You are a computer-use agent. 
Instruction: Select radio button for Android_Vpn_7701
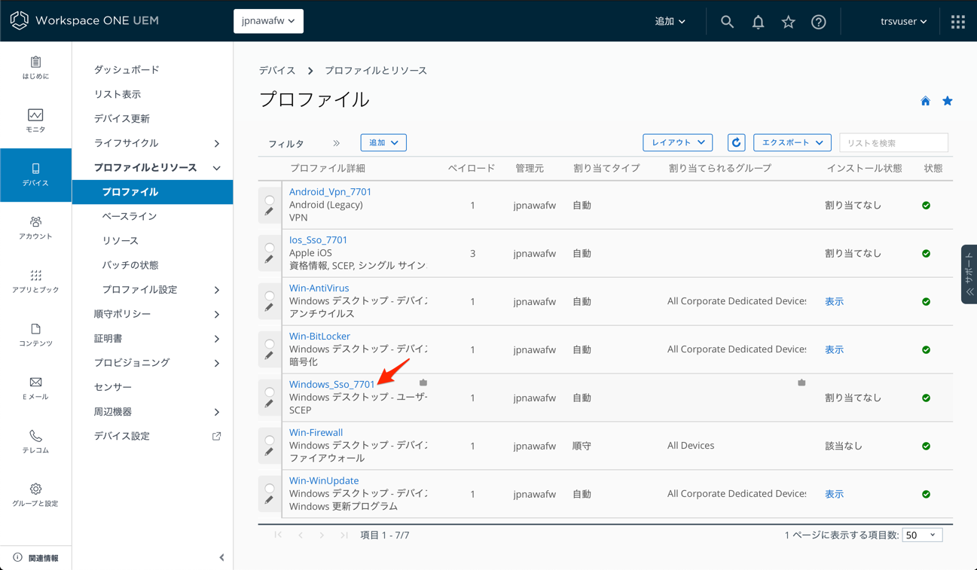270,200
